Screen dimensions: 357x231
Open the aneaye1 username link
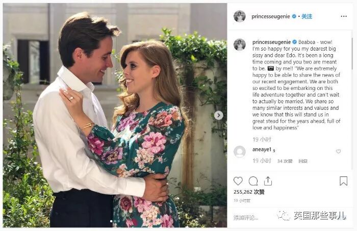[262, 150]
